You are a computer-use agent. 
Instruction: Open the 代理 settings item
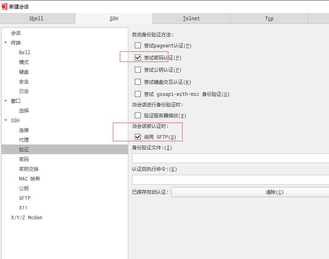click(x=24, y=140)
